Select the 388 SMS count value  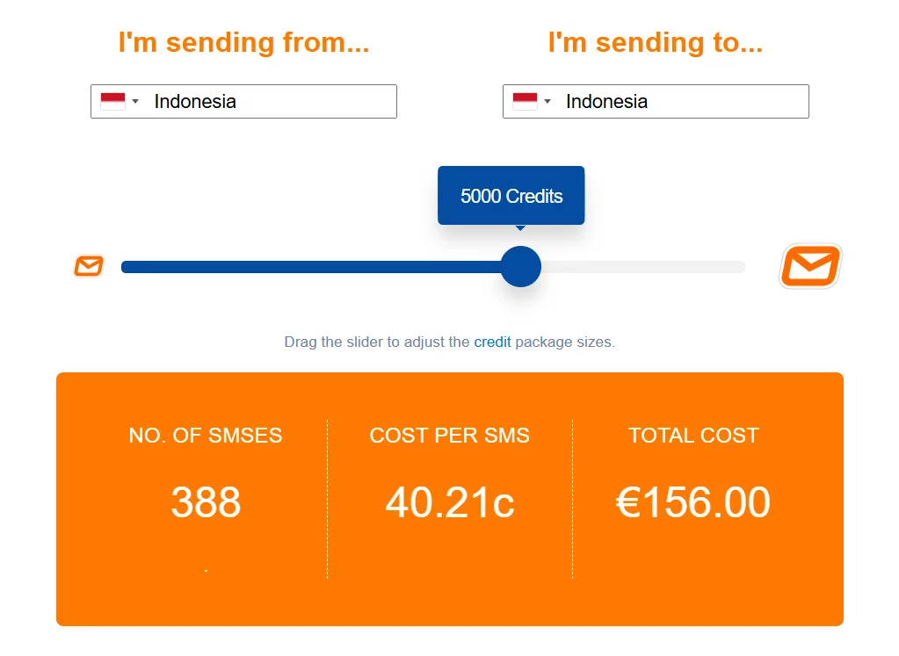206,502
